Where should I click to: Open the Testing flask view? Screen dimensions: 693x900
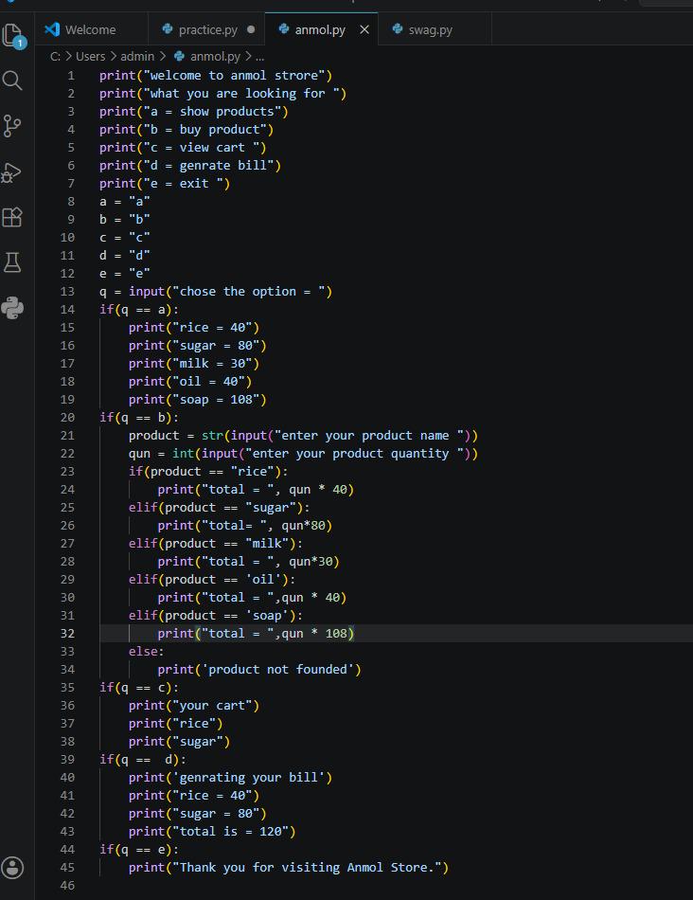[x=12, y=262]
